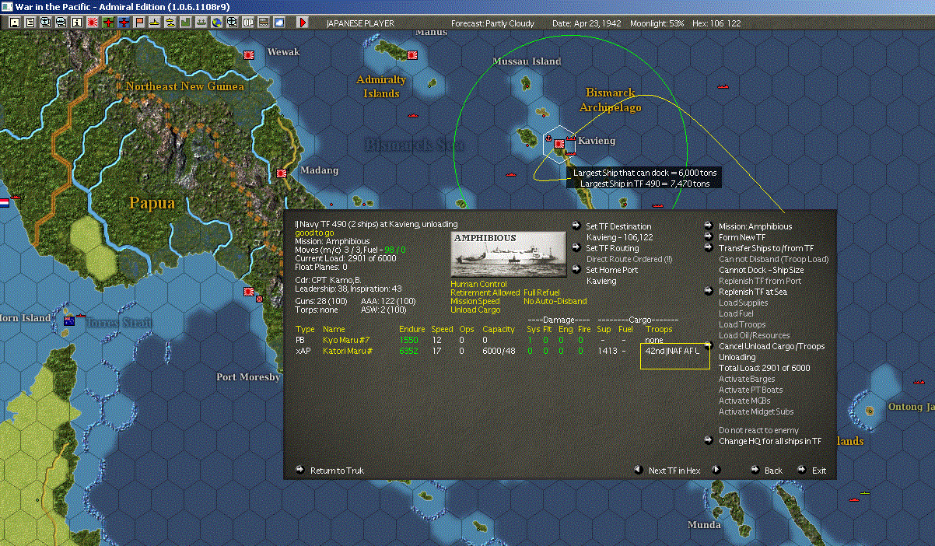Image resolution: width=935 pixels, height=546 pixels.
Task: Click the orange flag toolbar icon
Action: [x=139, y=23]
